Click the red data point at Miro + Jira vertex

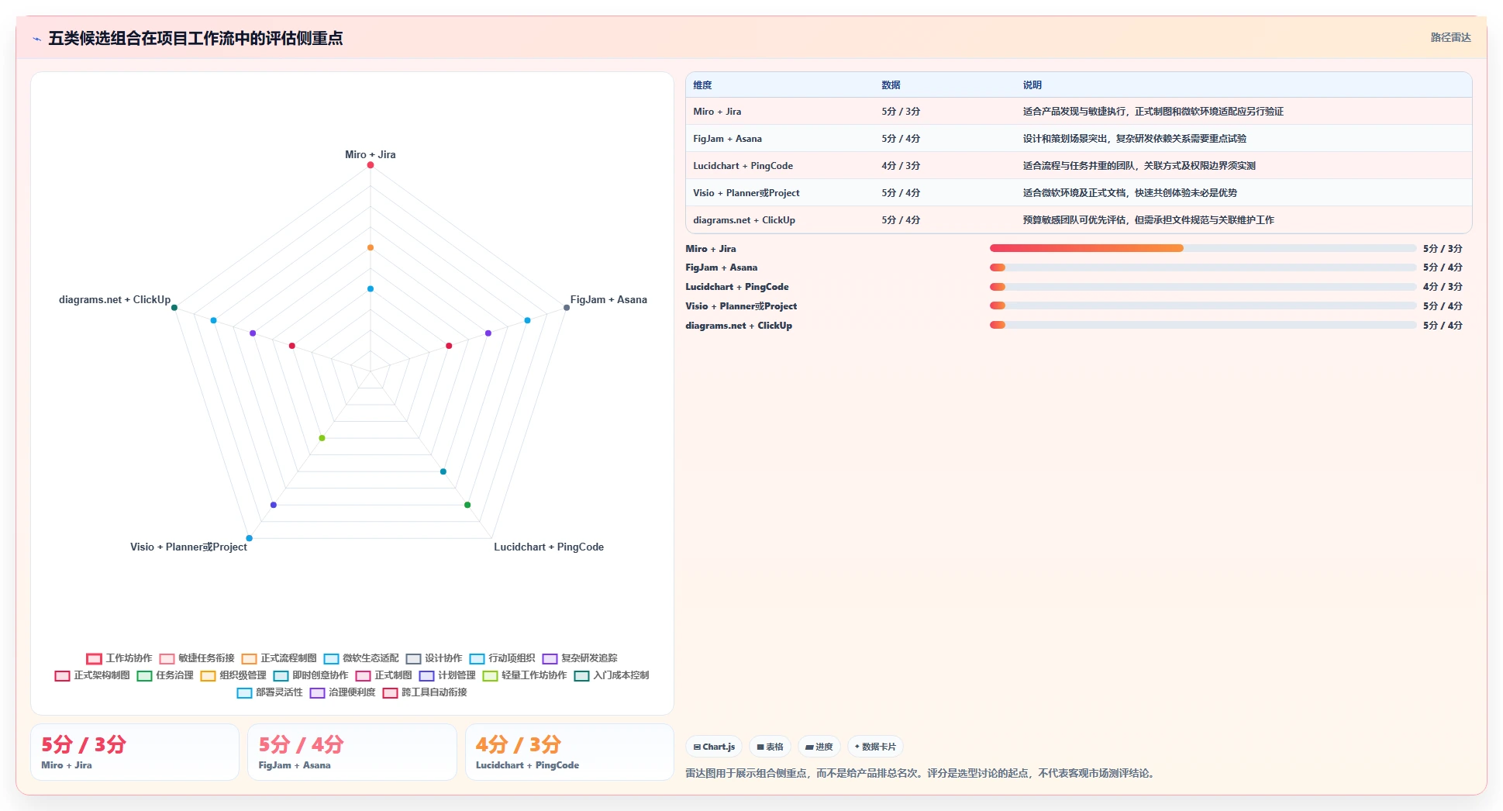tap(371, 165)
